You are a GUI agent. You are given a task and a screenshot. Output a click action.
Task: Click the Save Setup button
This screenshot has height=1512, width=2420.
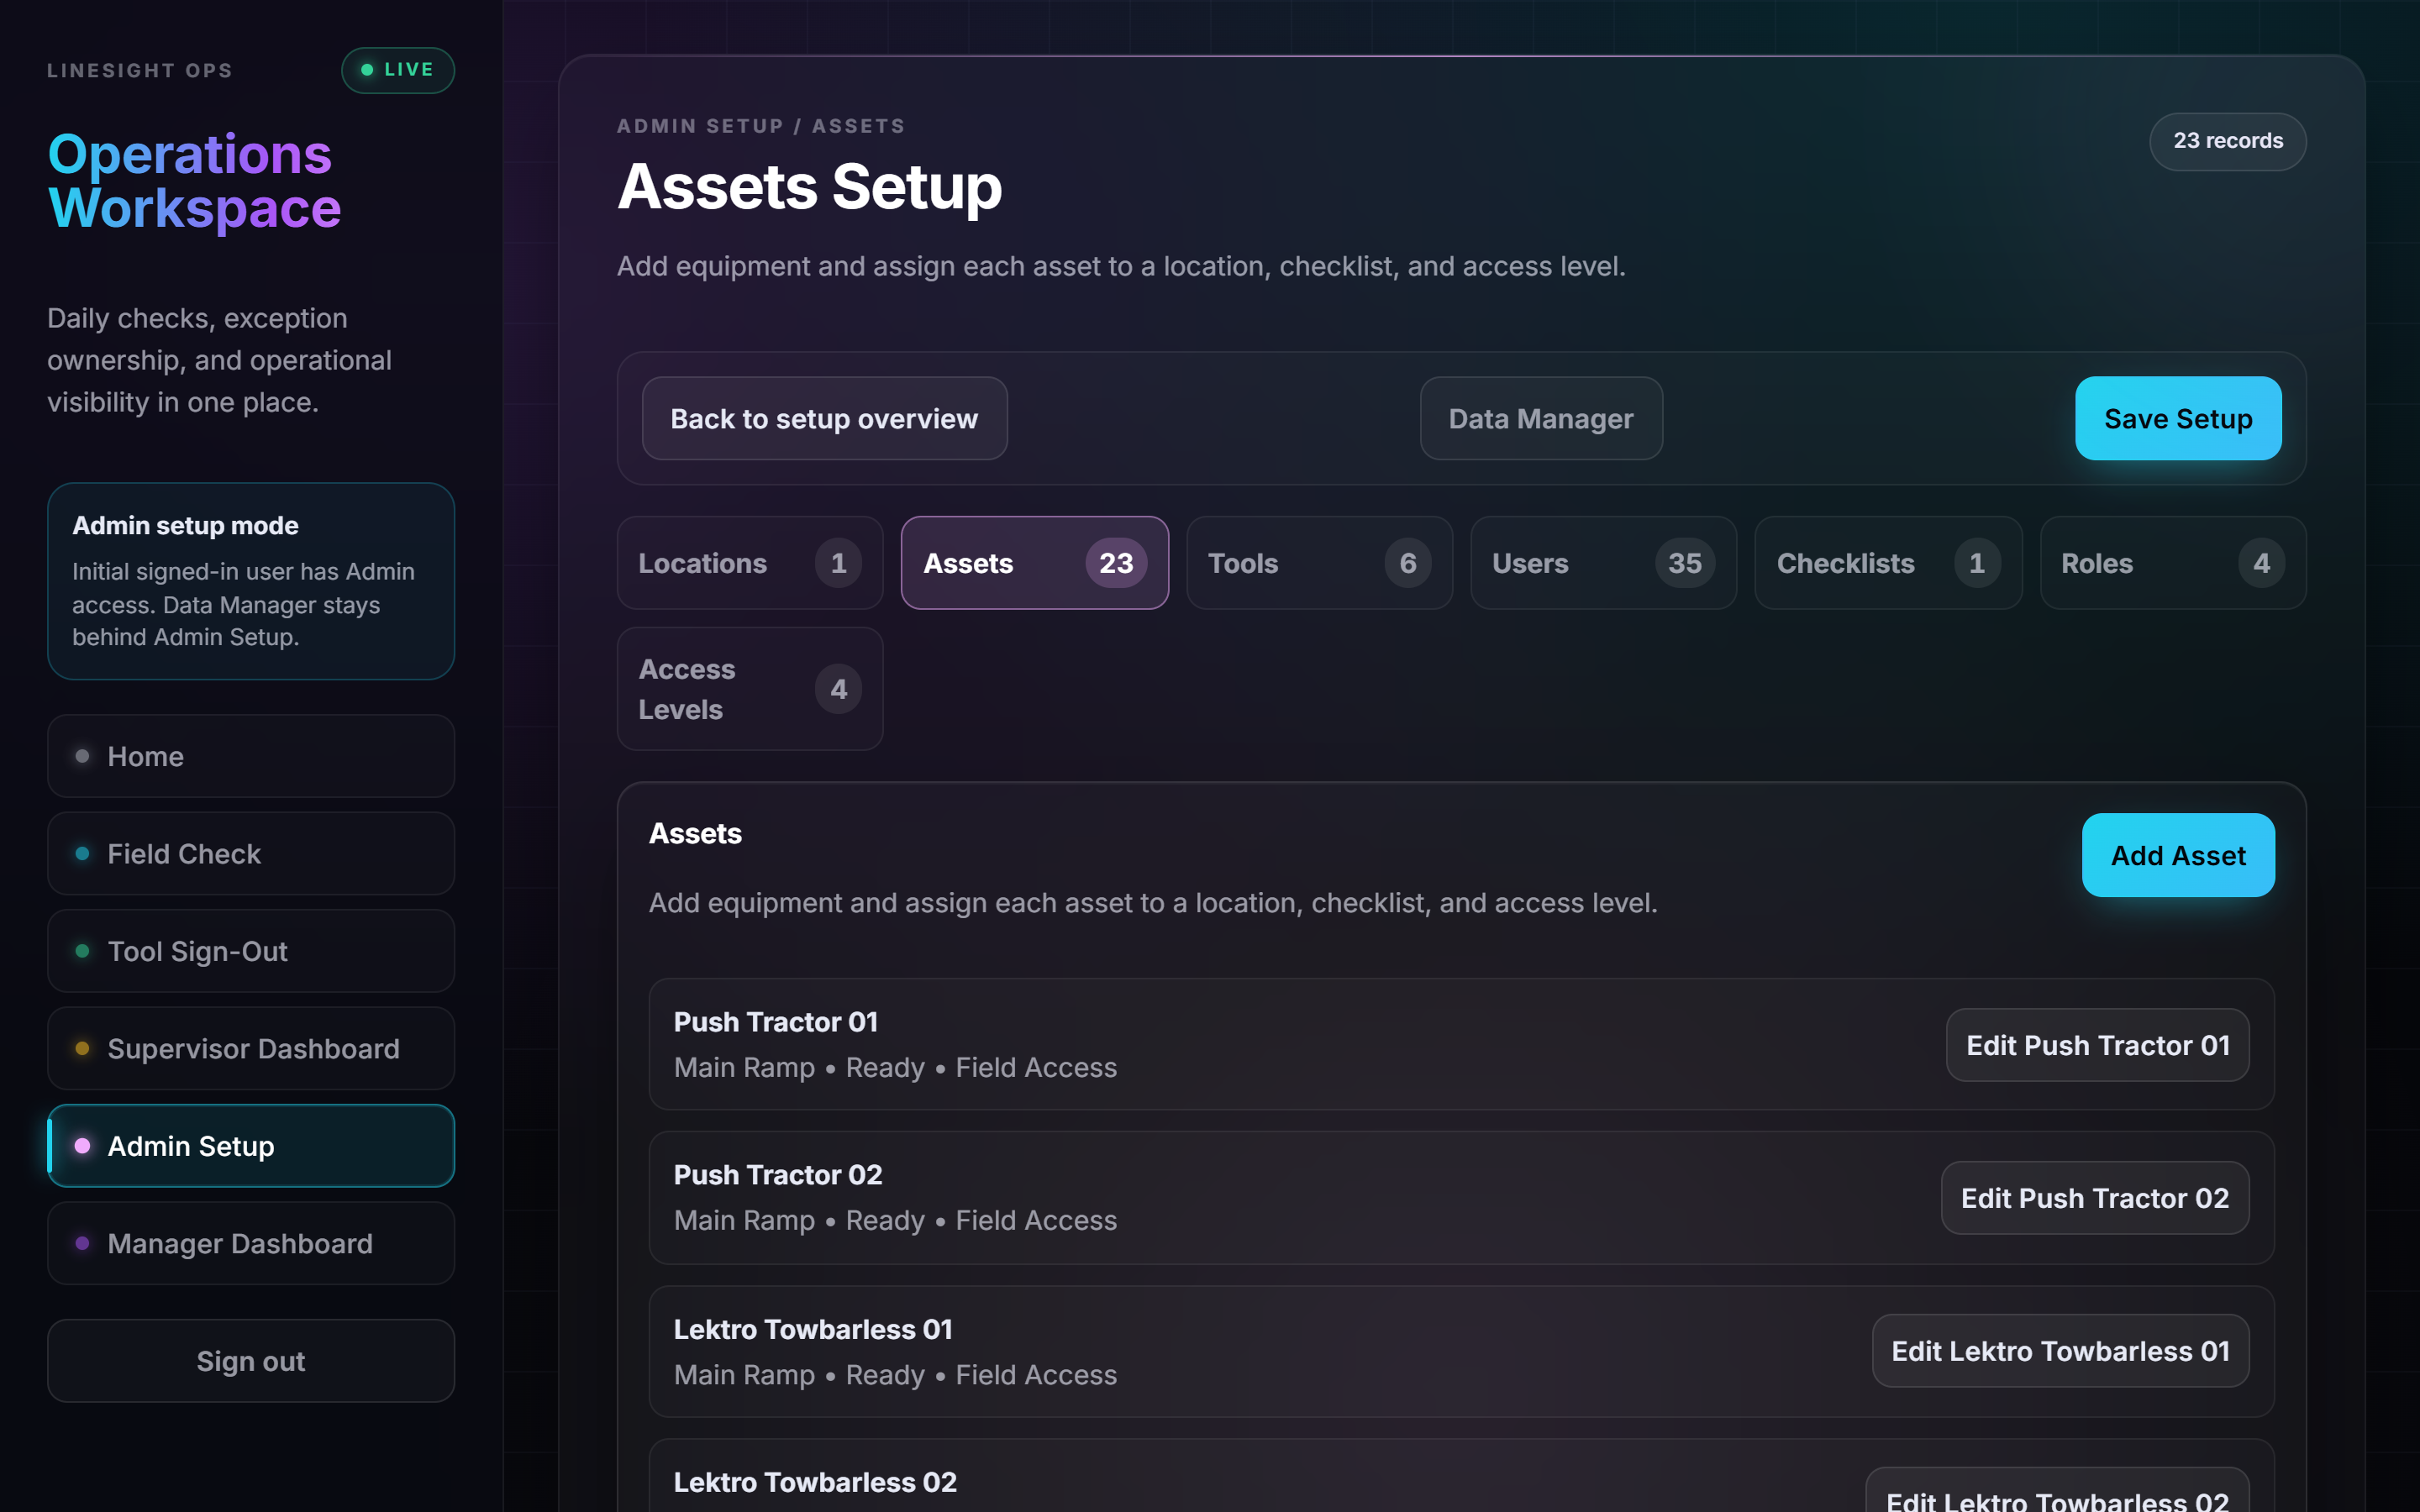(x=2178, y=418)
